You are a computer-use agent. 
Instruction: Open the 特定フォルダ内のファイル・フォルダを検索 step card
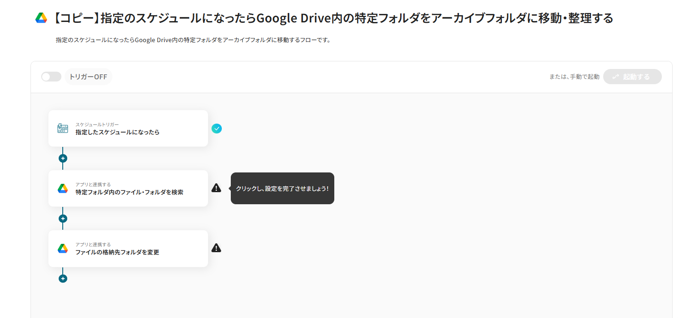tap(128, 189)
